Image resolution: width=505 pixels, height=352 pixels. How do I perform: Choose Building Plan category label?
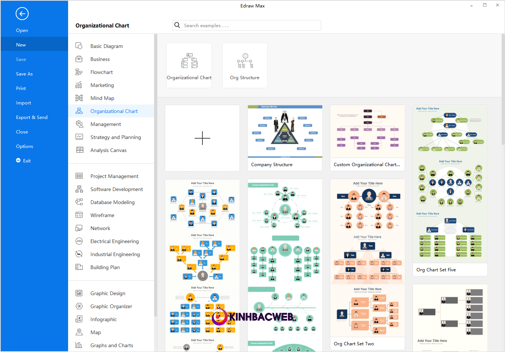tap(105, 267)
